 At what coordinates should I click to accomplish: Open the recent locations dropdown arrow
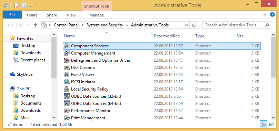pyautogui.click(x=28, y=25)
